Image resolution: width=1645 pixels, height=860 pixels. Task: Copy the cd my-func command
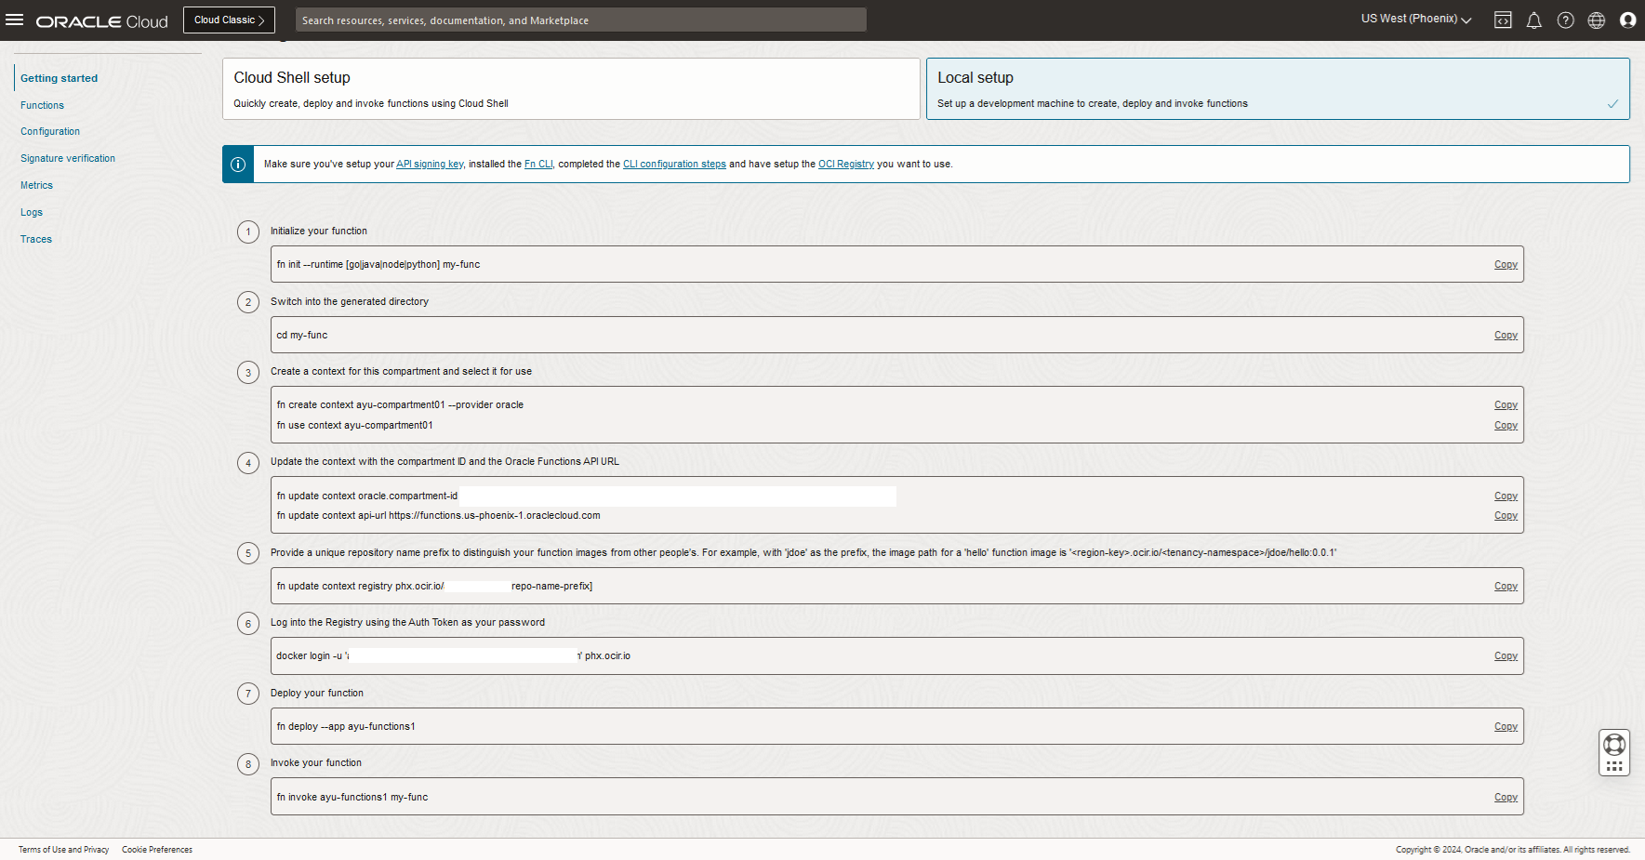click(x=1506, y=336)
